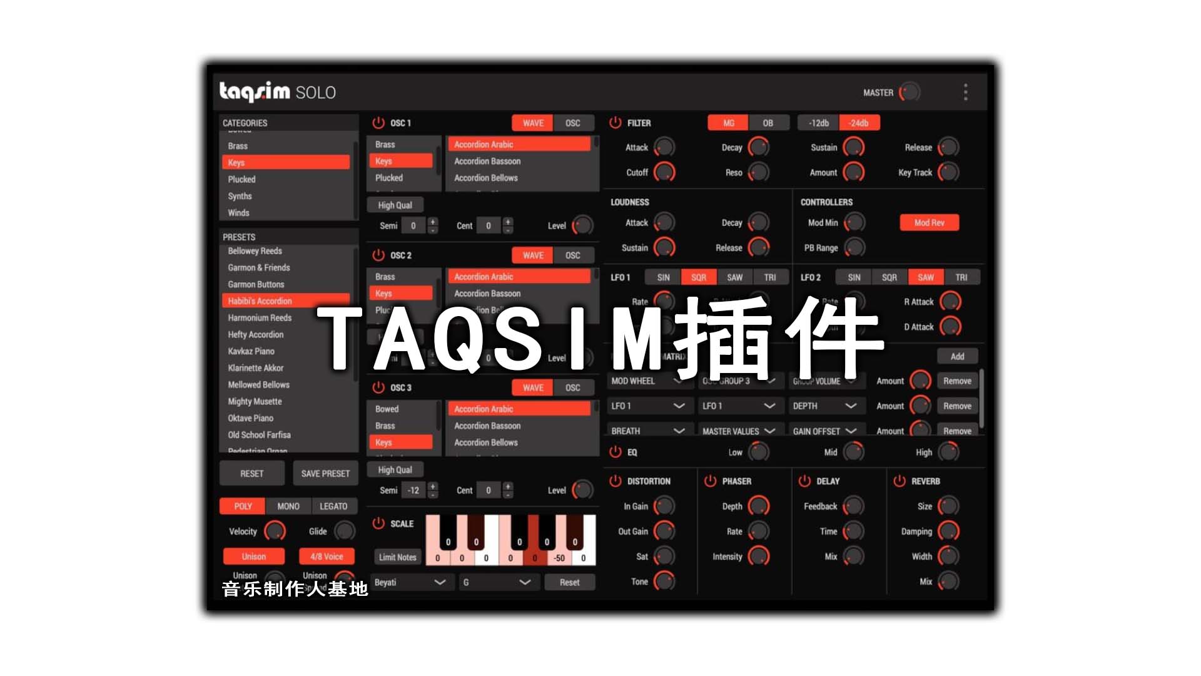Toggle POLY playback mode
Image resolution: width=1201 pixels, height=676 pixels.
point(245,506)
